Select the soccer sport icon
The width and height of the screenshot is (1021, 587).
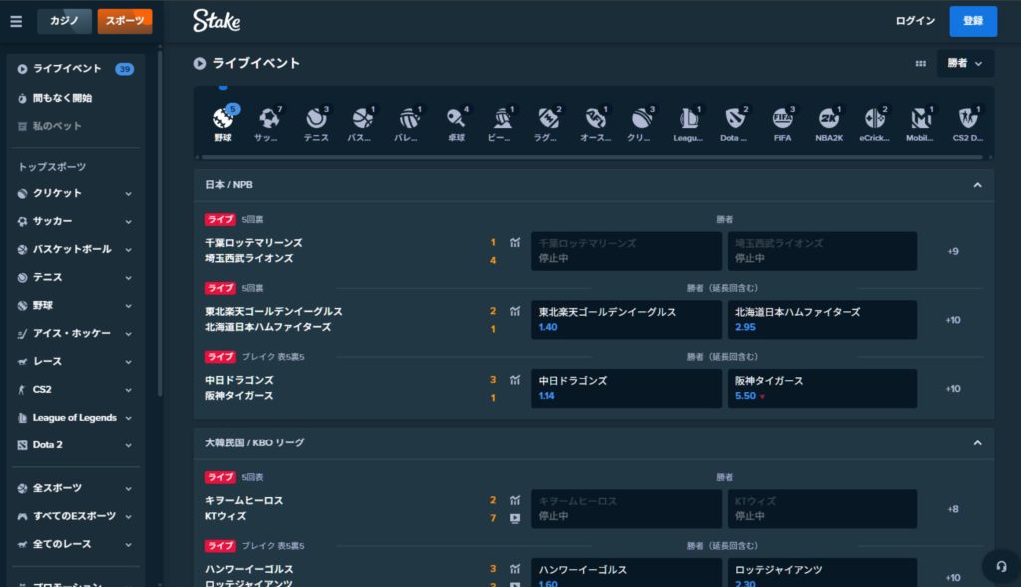(x=269, y=123)
